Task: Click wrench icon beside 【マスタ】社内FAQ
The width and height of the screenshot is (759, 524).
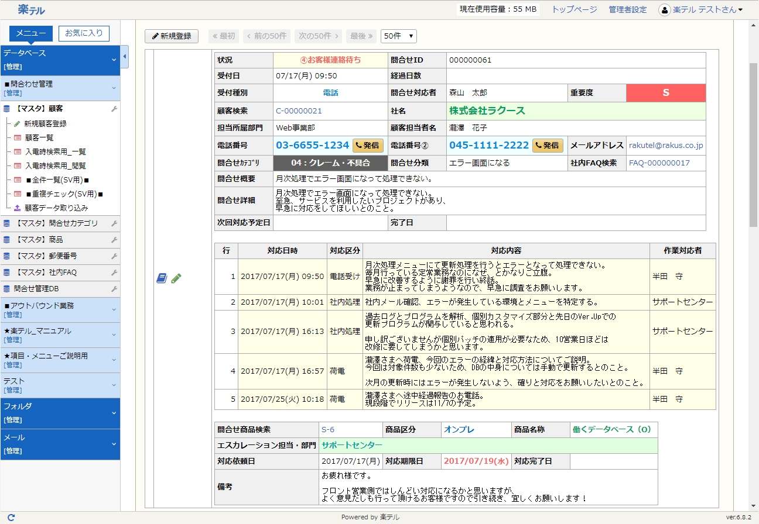Action: coord(114,273)
